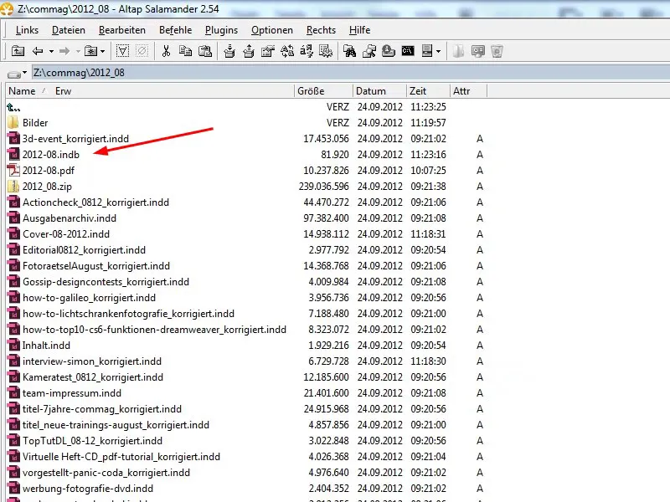
Task: Go to the parent directory toolbar icon
Action: [x=18, y=51]
